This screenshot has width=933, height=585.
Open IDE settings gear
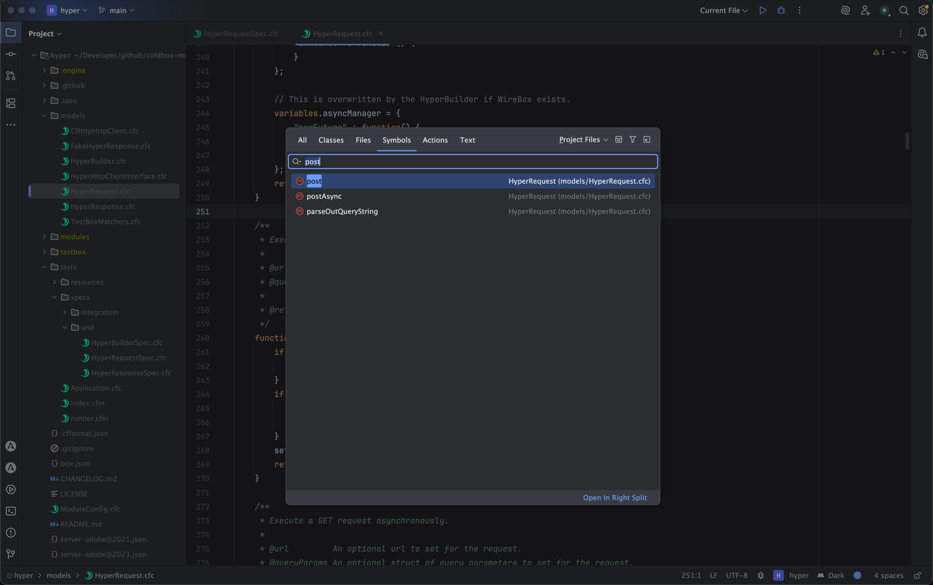[x=923, y=10]
